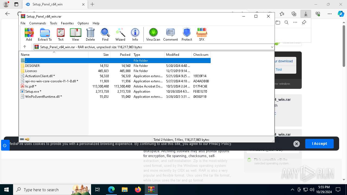Select api-ms-win-core-console-l1-1-0.dll file
This screenshot has width=347, height=195.
pyautogui.click(x=115, y=81)
